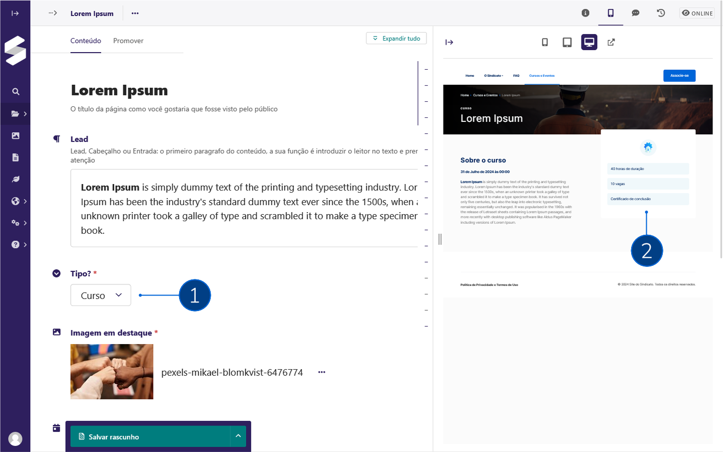This screenshot has width=723, height=452.
Task: Open the Tipo dropdown showing Curso
Action: (x=101, y=295)
